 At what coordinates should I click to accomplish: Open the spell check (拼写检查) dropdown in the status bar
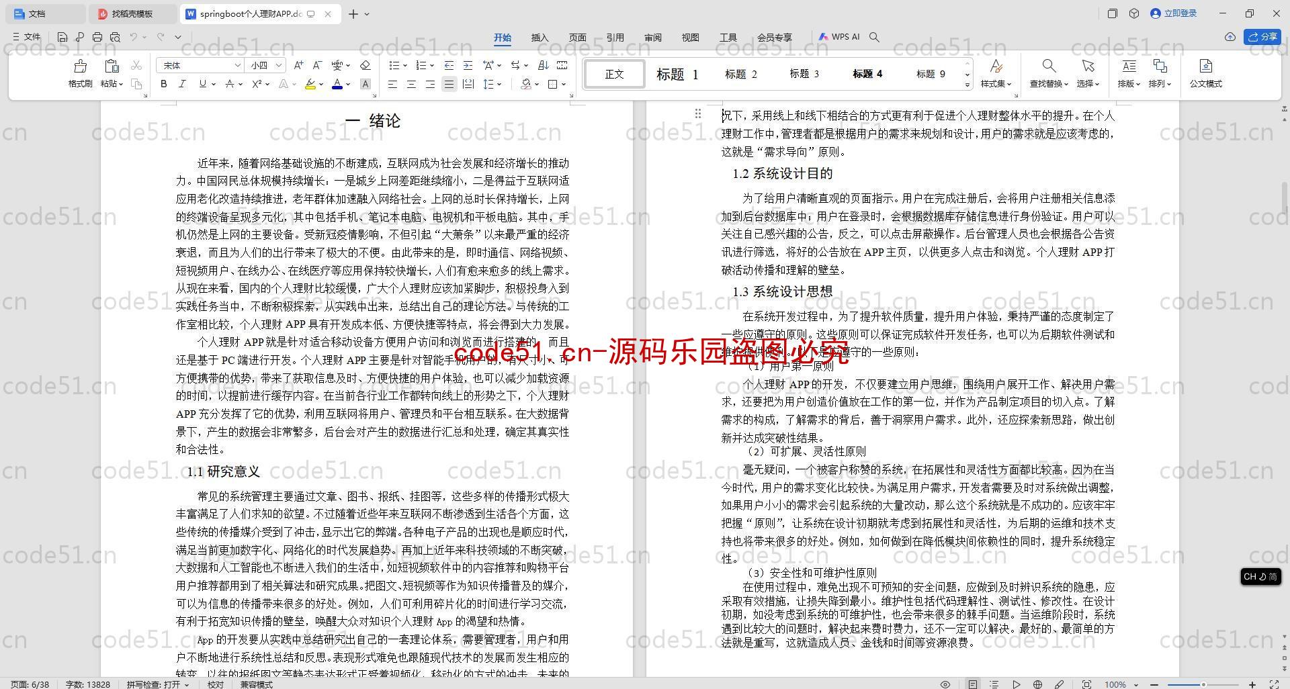tap(158, 684)
